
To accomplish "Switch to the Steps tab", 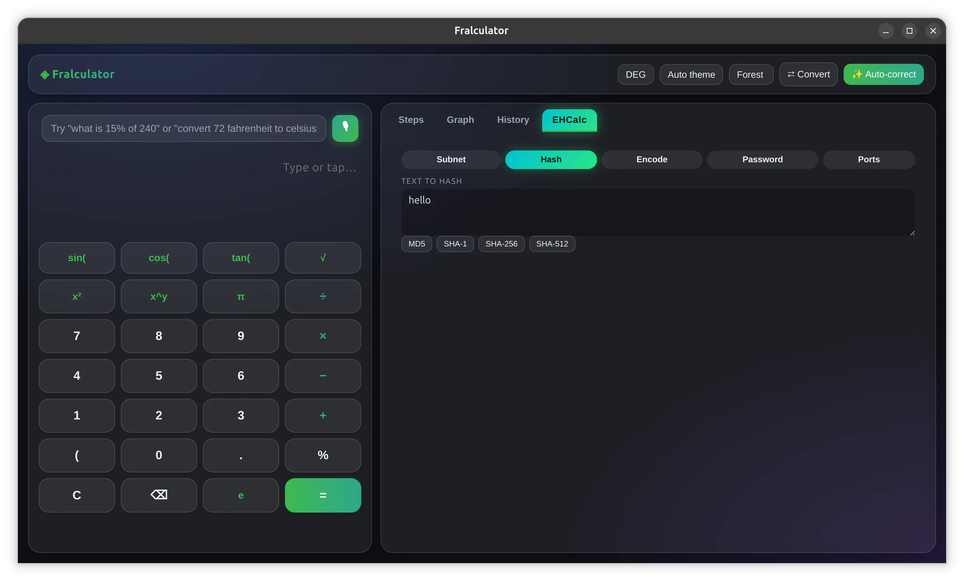I will [x=411, y=120].
